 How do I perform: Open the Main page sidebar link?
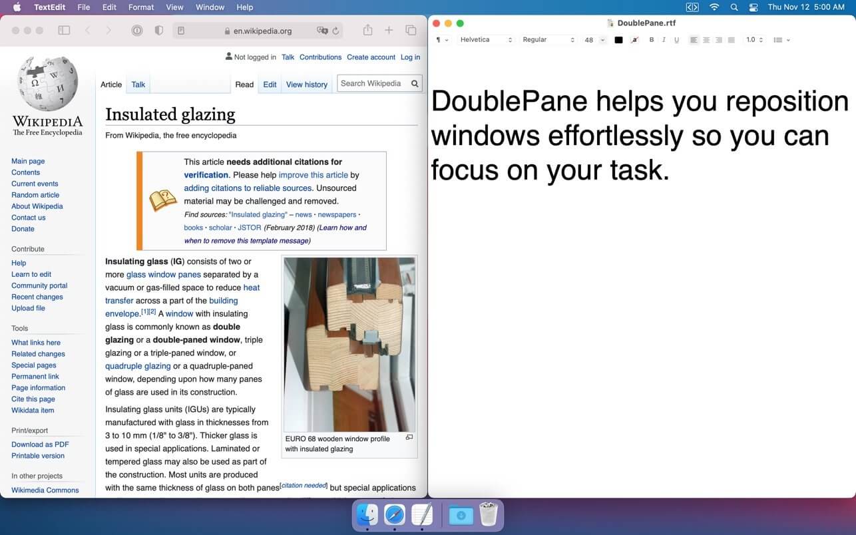28,161
